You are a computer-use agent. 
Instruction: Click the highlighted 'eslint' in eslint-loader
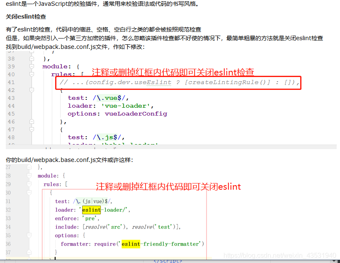pyautogui.click(x=91, y=210)
